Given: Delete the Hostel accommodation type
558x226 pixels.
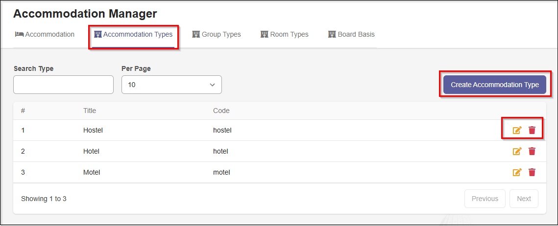Looking at the screenshot, I should pos(532,130).
